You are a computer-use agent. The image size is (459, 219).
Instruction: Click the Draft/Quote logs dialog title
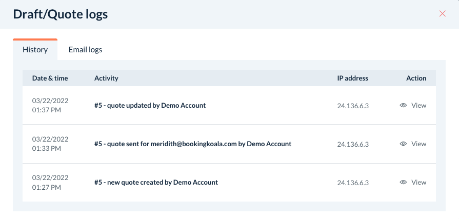pos(61,14)
